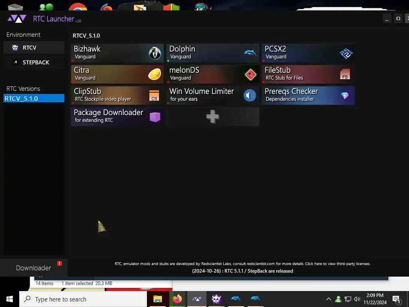Click the RTCV_5.1.0 heading above tiles
Screen dimensions: 409x307
click(86, 36)
